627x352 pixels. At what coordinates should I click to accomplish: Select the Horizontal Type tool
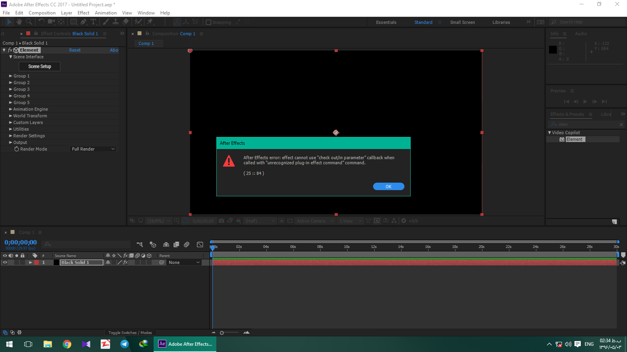coord(93,22)
